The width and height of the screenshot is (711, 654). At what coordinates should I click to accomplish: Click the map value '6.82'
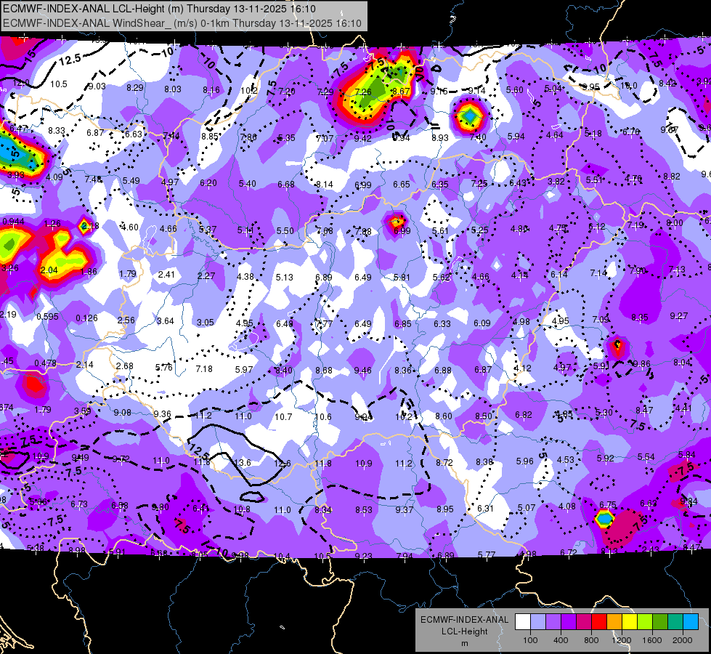pyautogui.click(x=524, y=414)
